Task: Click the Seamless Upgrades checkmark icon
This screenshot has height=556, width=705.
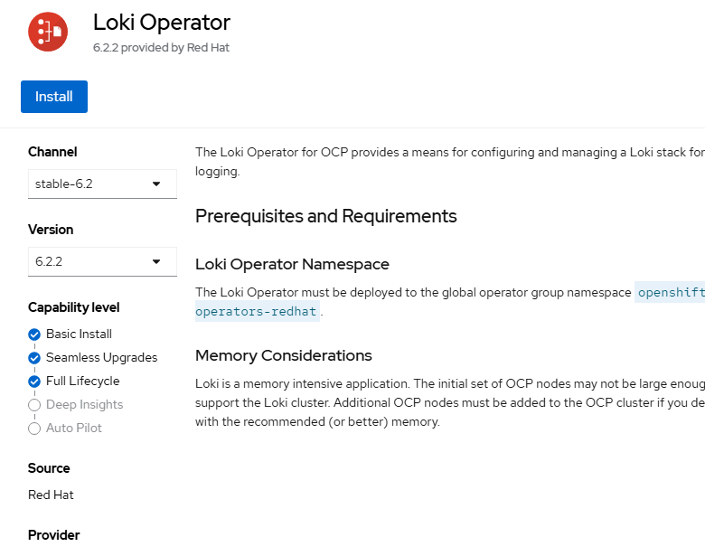Action: [34, 358]
